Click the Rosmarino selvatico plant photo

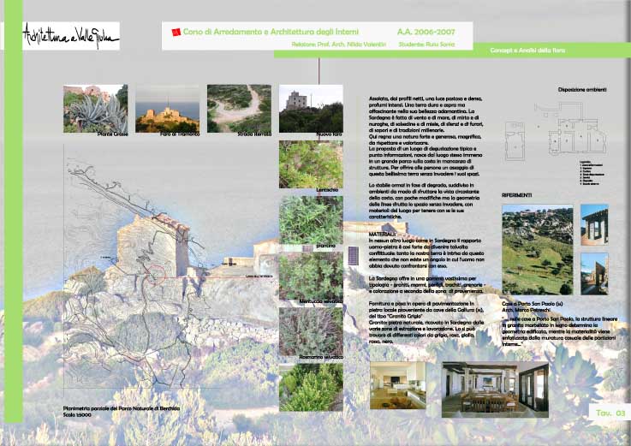tap(311, 331)
